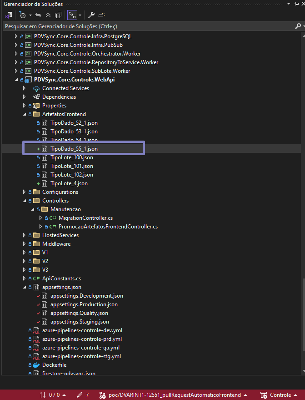Expand the HostedServices folder node

(24, 235)
